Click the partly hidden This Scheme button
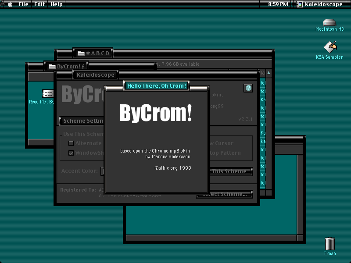This screenshot has height=263, width=351. 231,171
